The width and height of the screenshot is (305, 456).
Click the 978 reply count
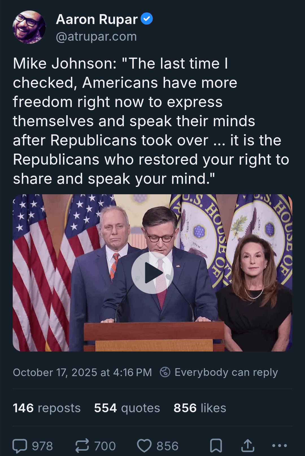tap(42, 446)
